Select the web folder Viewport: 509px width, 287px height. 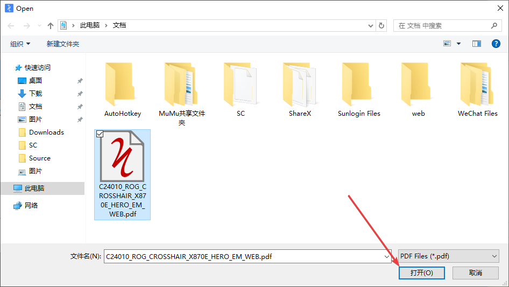tap(419, 90)
